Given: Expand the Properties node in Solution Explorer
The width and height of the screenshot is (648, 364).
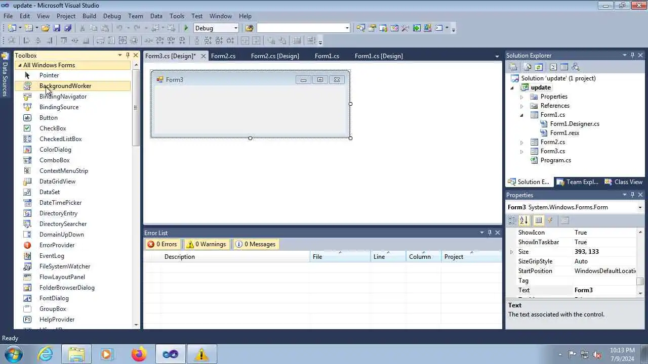Looking at the screenshot, I should click(521, 97).
